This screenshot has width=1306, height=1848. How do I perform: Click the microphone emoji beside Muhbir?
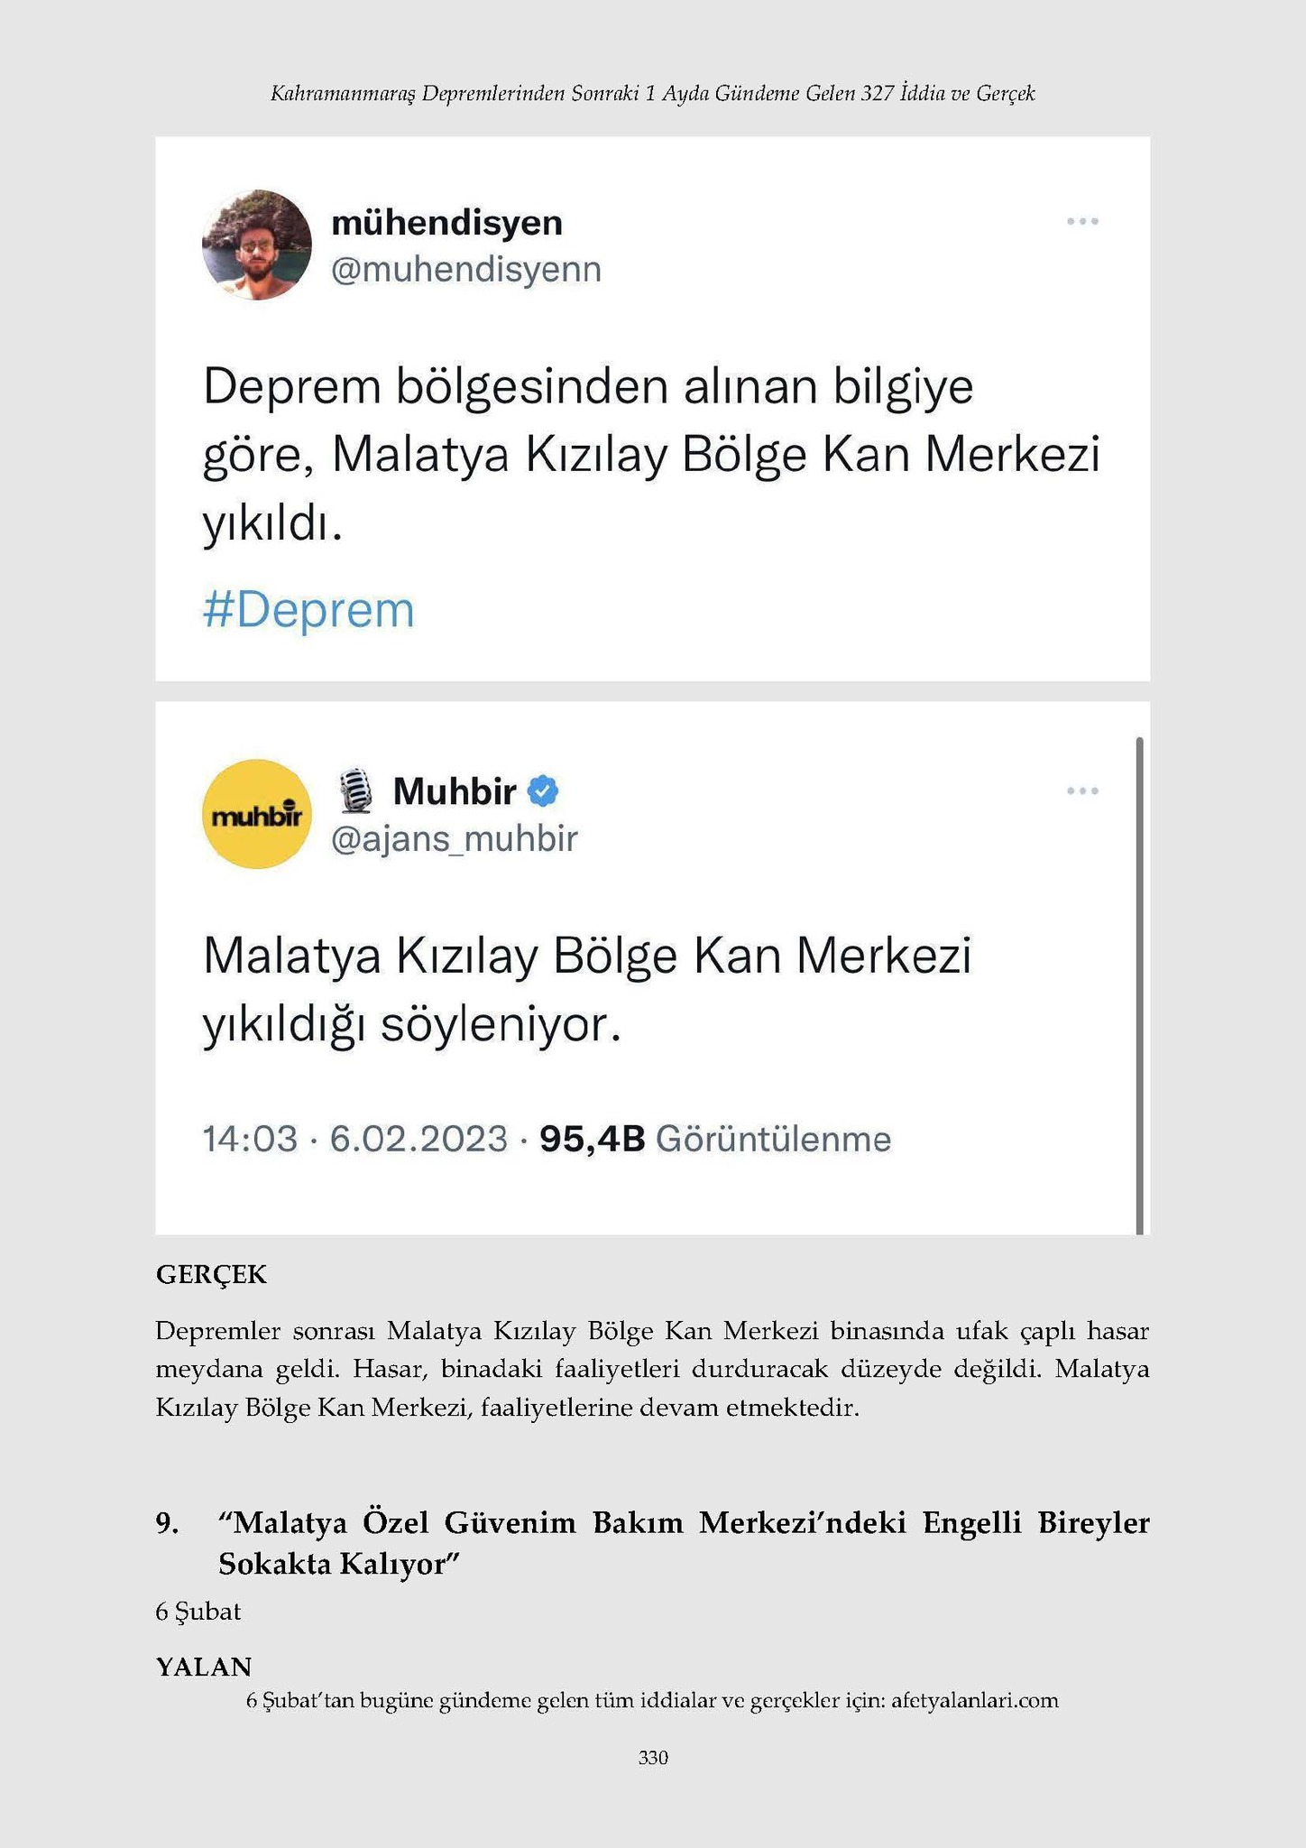tap(357, 791)
